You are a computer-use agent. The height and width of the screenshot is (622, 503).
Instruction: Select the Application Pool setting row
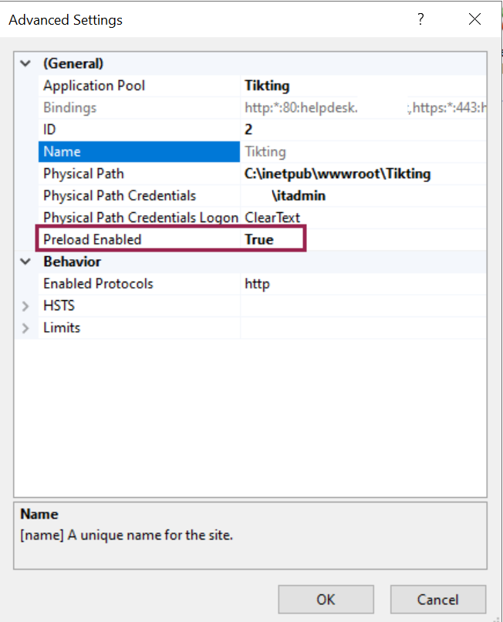tap(94, 86)
